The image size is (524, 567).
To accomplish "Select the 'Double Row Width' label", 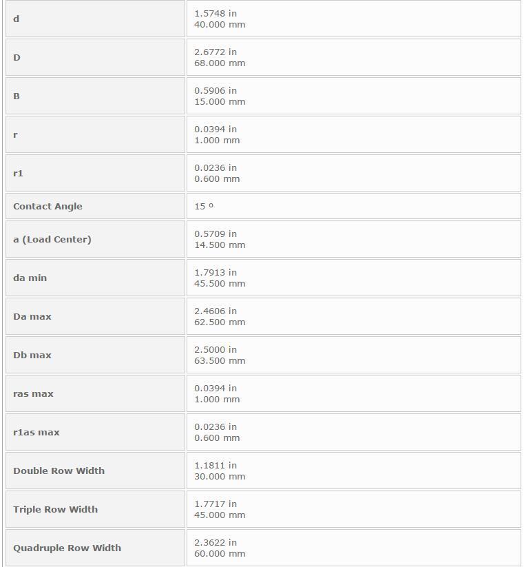I will (x=59, y=471).
